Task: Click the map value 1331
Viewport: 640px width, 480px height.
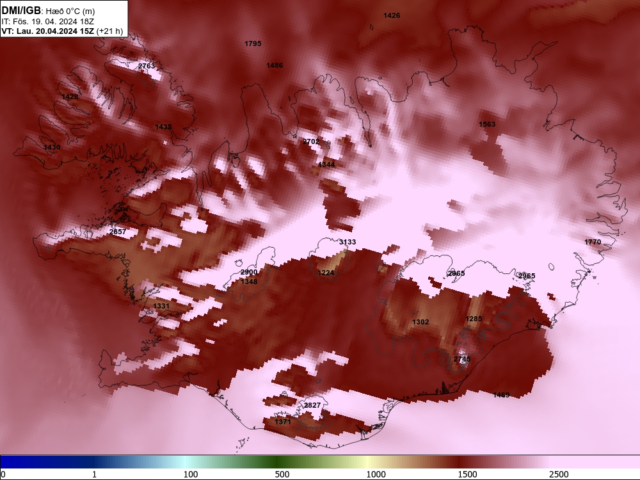Action: [x=161, y=306]
